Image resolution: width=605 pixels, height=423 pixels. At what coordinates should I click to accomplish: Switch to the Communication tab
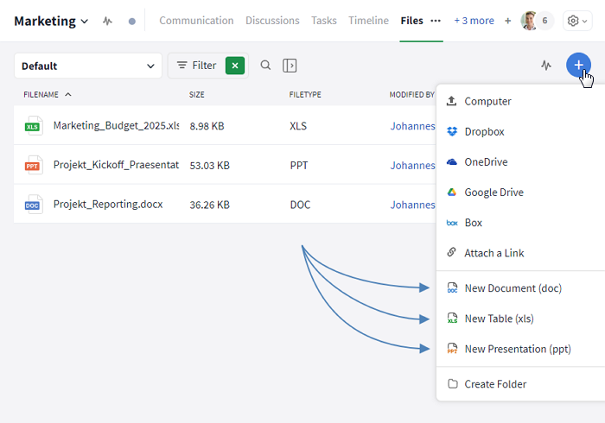tap(196, 21)
